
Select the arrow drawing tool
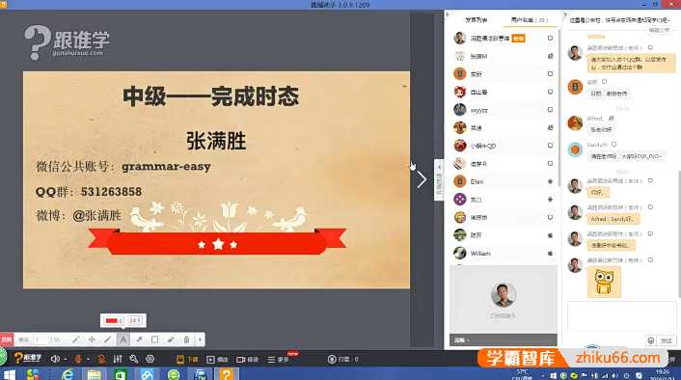pyautogui.click(x=139, y=339)
